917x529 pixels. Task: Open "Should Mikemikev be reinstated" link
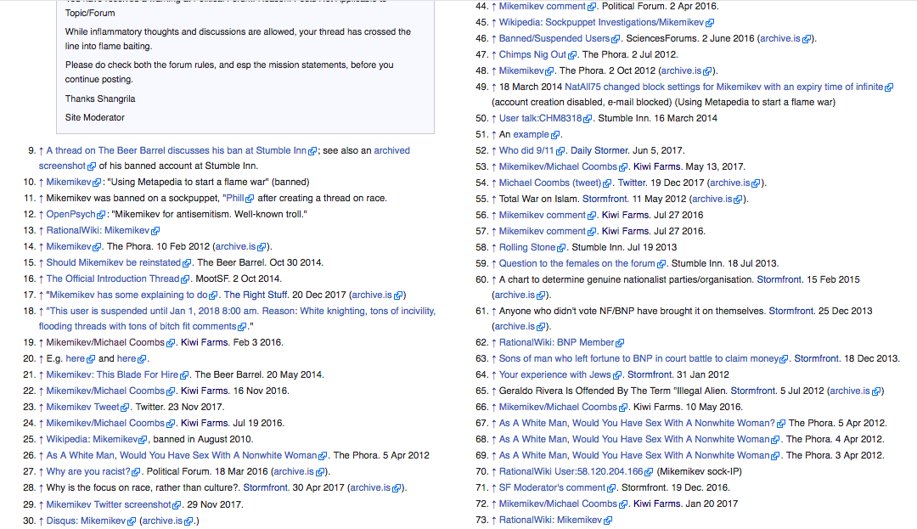(x=114, y=263)
